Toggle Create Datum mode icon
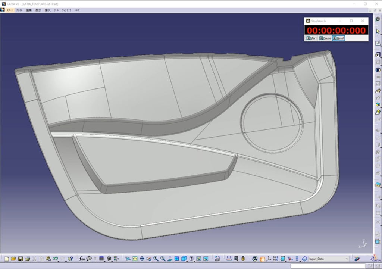This screenshot has width=382, height=269. click(290, 259)
